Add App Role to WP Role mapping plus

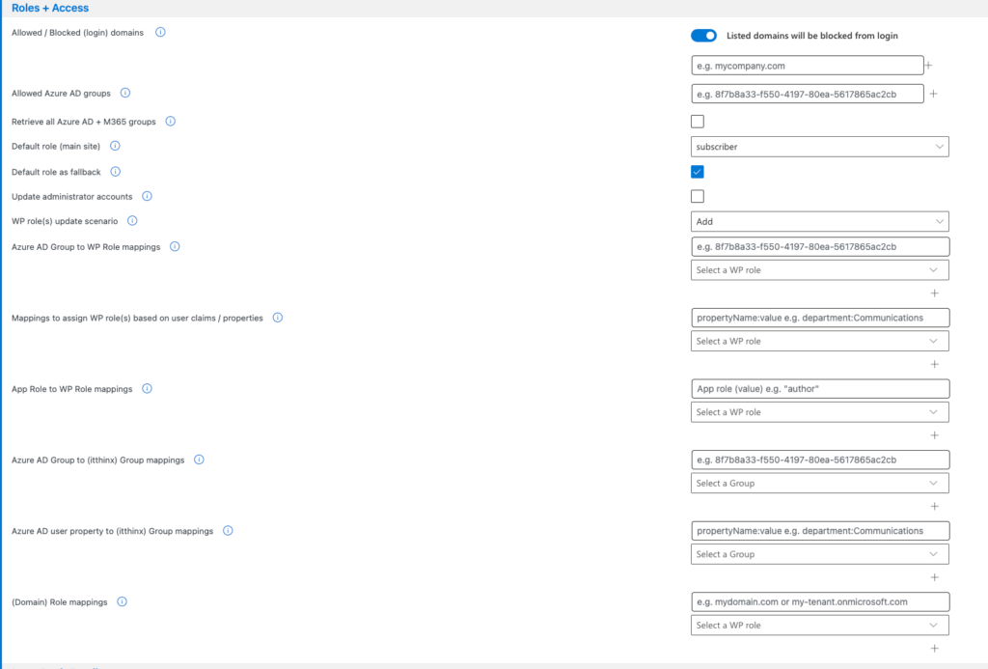pos(934,435)
